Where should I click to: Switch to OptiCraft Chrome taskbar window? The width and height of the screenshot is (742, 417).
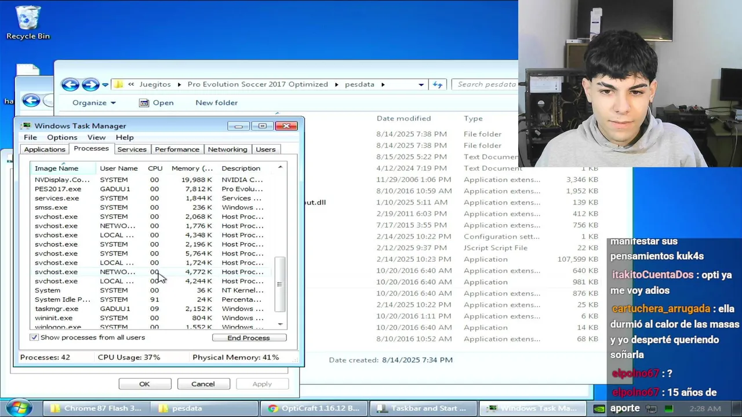(x=314, y=408)
